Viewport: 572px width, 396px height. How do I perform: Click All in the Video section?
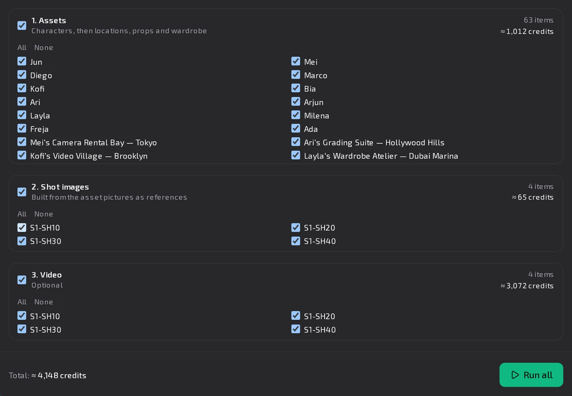[x=22, y=302]
